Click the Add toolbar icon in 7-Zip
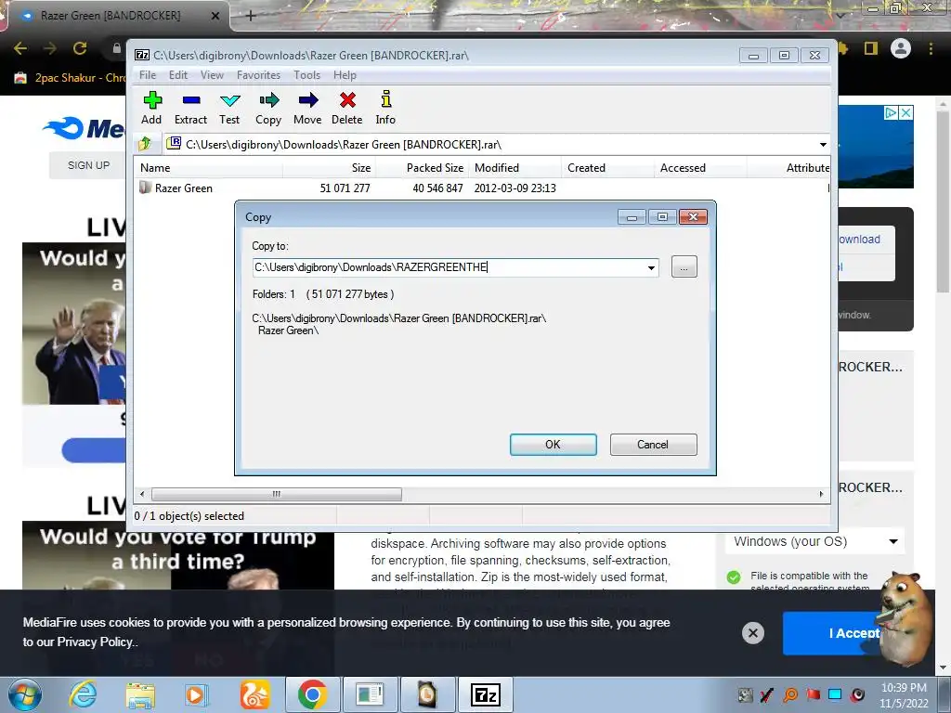 click(x=152, y=108)
